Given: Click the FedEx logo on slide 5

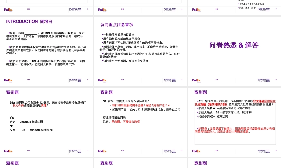Looking at the screenshot, I should click(8, 10).
